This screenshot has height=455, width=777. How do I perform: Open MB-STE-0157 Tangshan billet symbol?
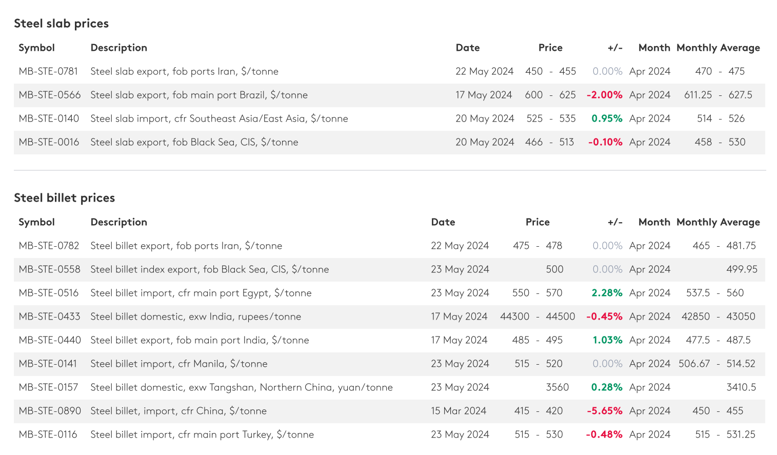[48, 387]
